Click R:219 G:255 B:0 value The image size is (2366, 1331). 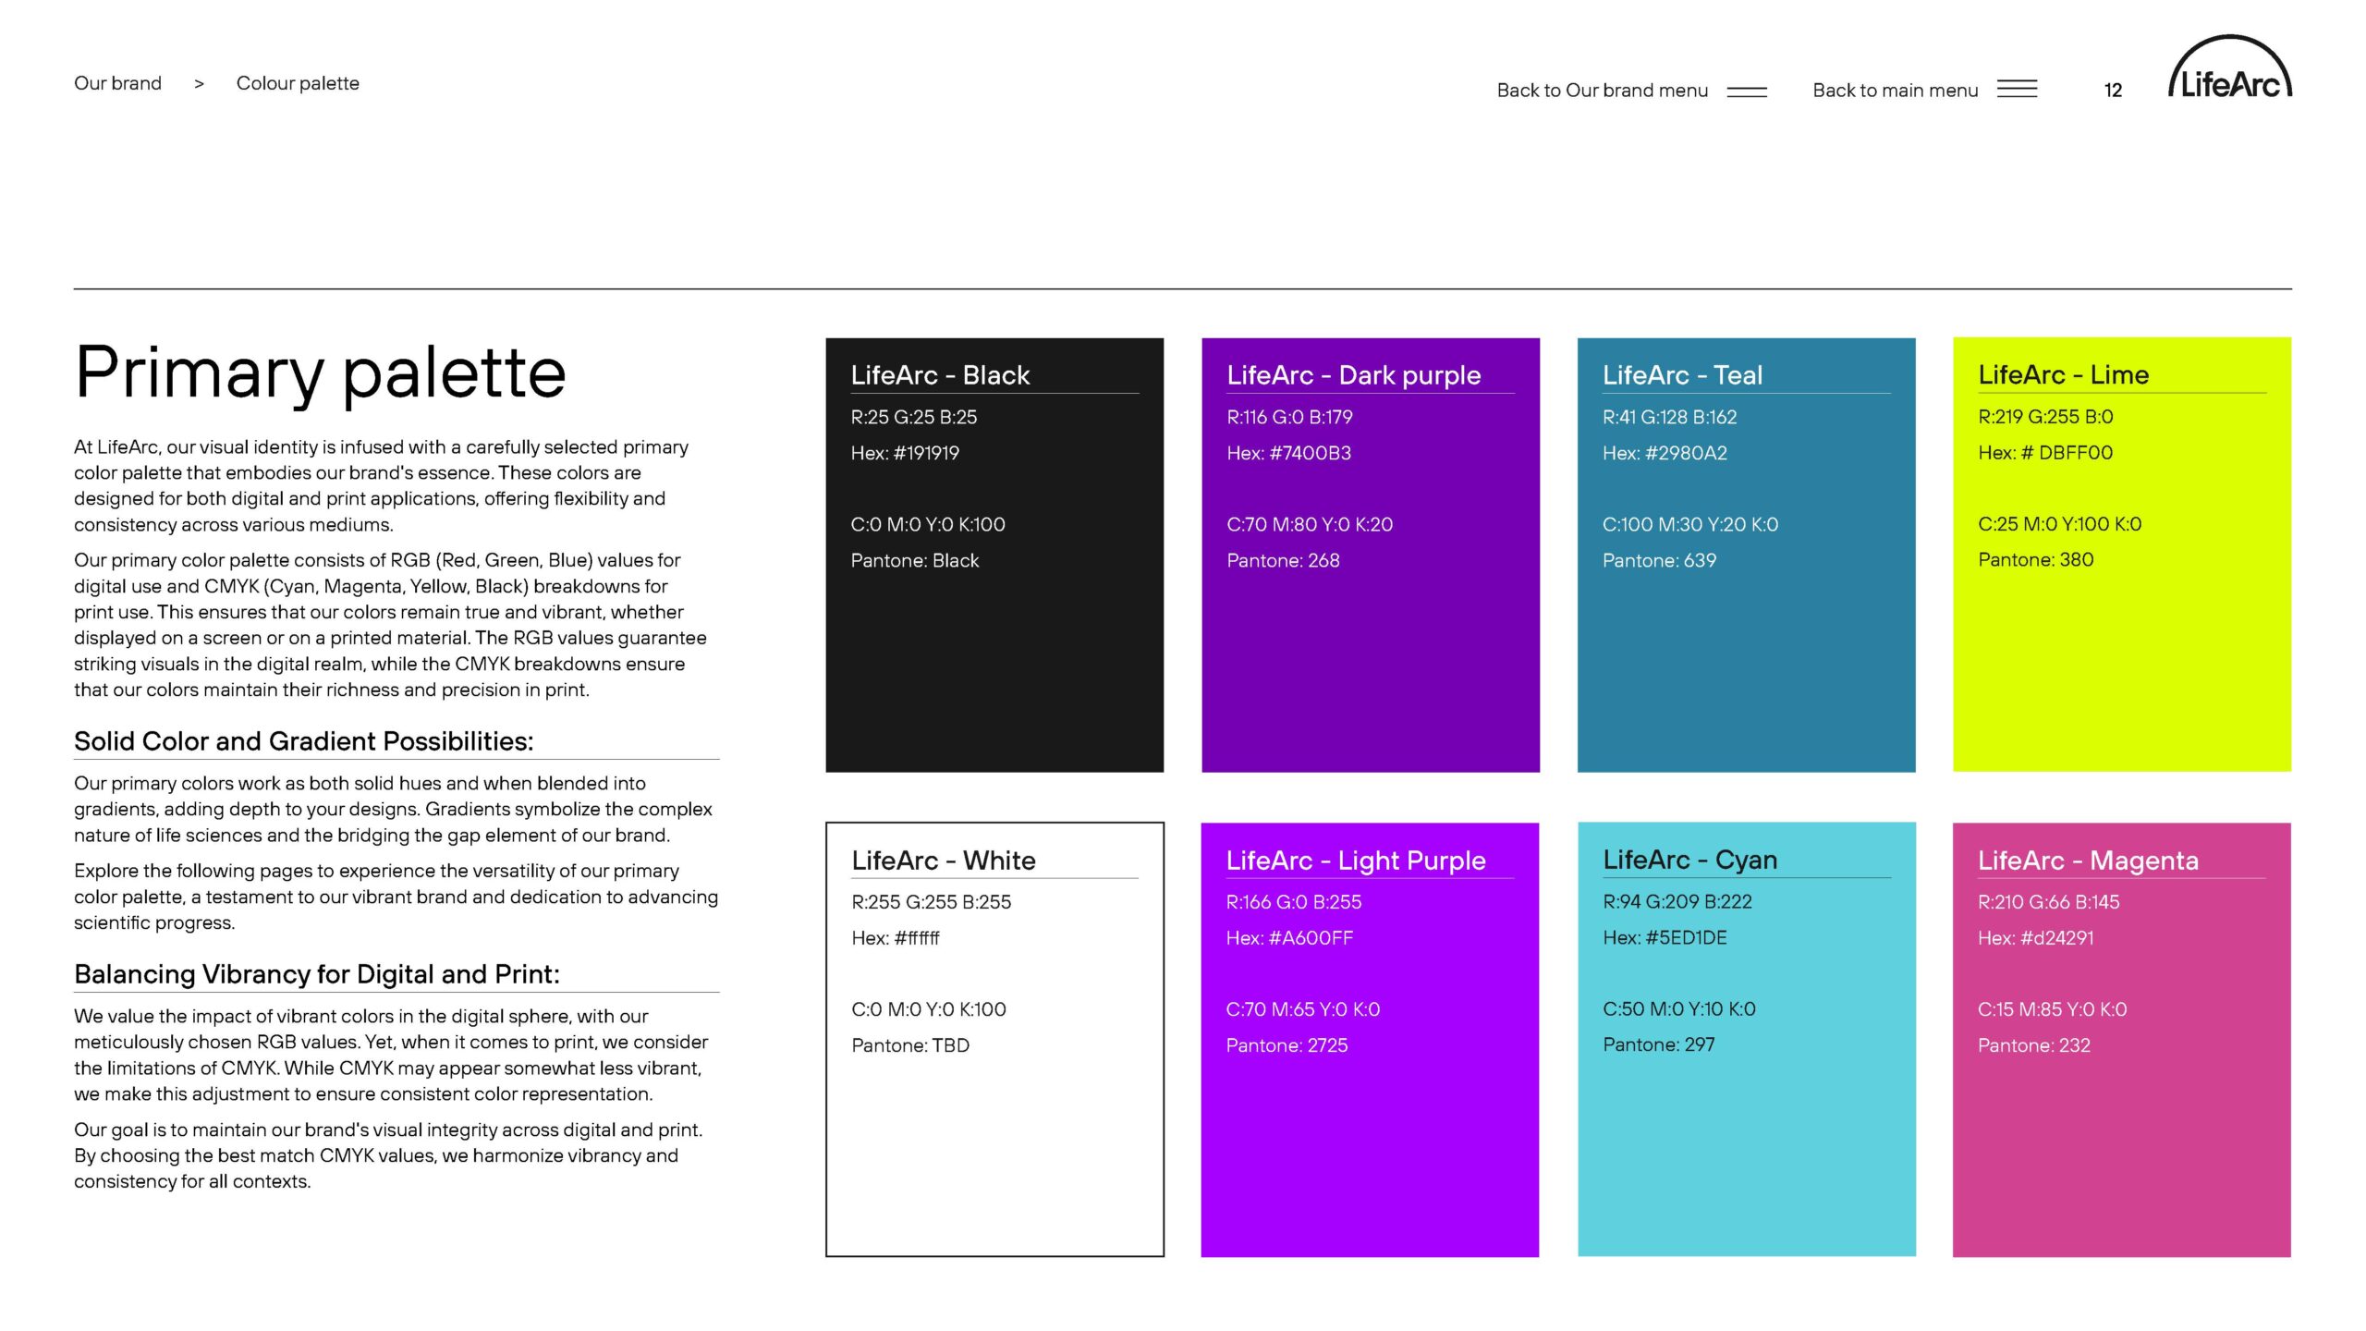click(2045, 416)
